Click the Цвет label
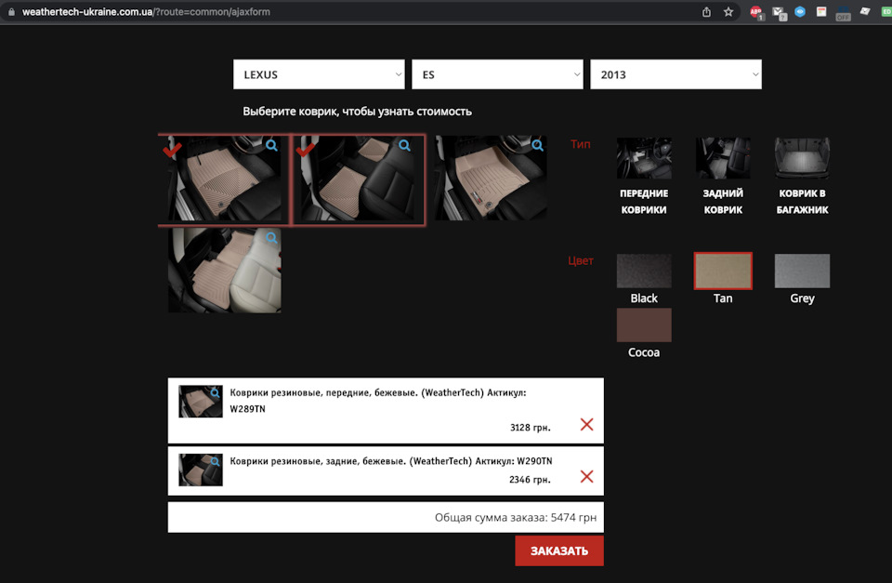Screen dimensions: 892x583 point(580,260)
